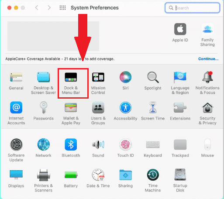Open Security & Privacy settings
Image resolution: width=224 pixels, height=199 pixels.
point(207,108)
